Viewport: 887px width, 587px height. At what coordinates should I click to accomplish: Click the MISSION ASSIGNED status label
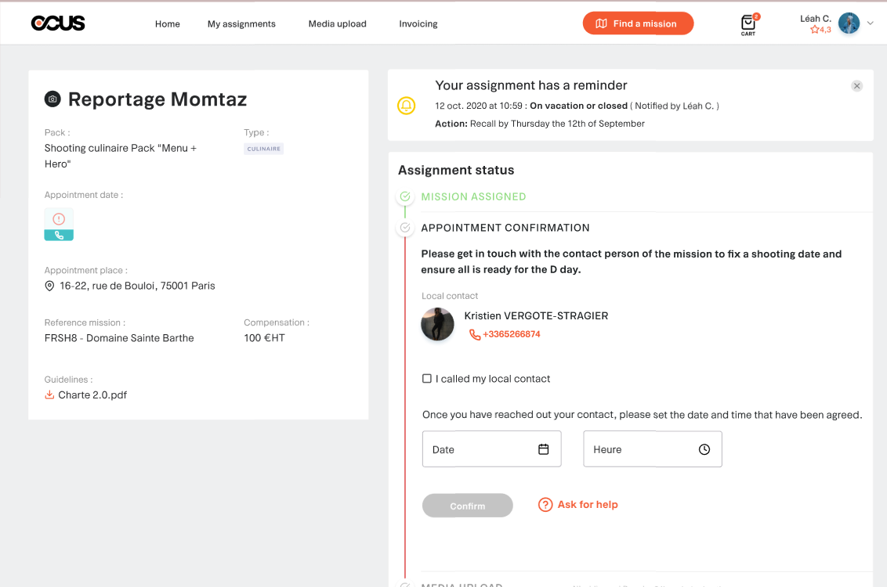(x=473, y=196)
